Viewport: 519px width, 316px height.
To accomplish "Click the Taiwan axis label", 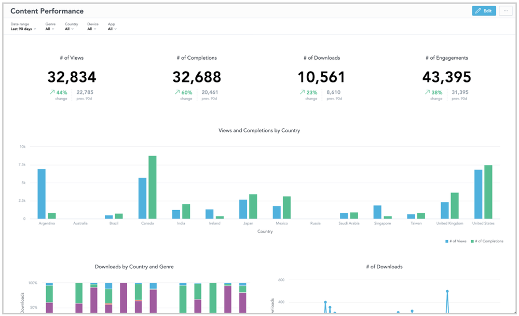I will (416, 223).
